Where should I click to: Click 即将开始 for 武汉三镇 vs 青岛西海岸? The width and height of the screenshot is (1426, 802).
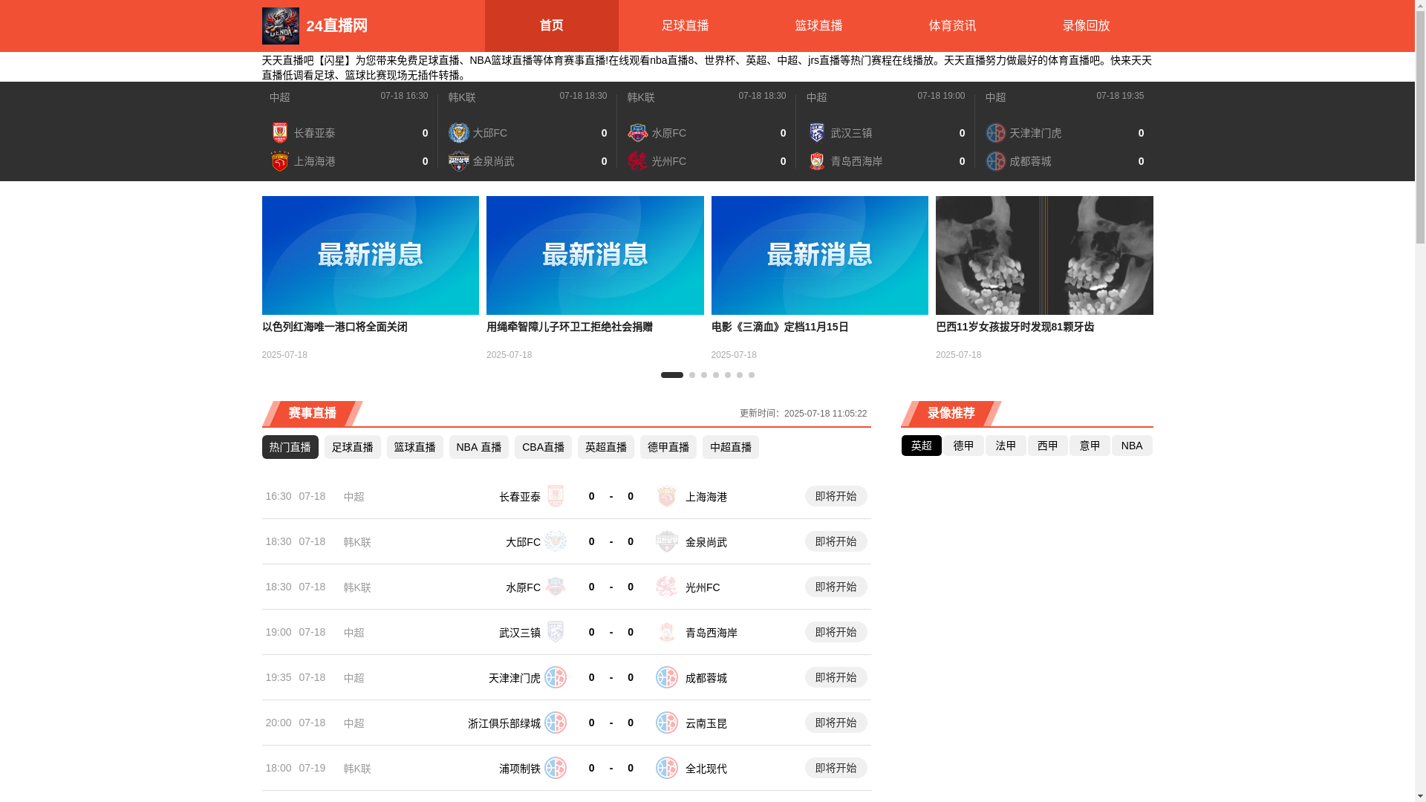(x=836, y=632)
